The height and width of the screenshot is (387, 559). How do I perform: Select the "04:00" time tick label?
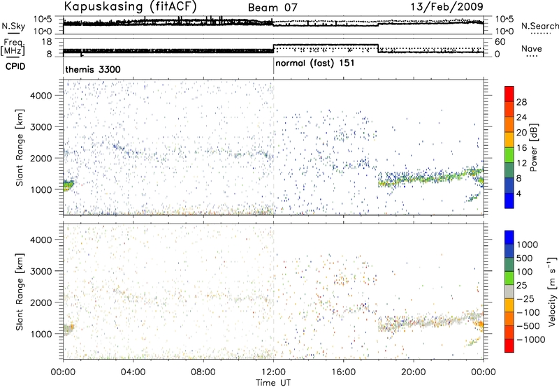point(133,372)
